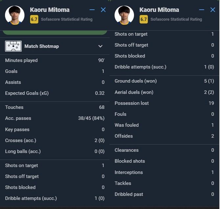Select the Possession lost stat row
220x209 pixels.
coord(164,103)
